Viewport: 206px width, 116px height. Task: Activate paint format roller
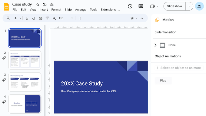(x=47, y=18)
